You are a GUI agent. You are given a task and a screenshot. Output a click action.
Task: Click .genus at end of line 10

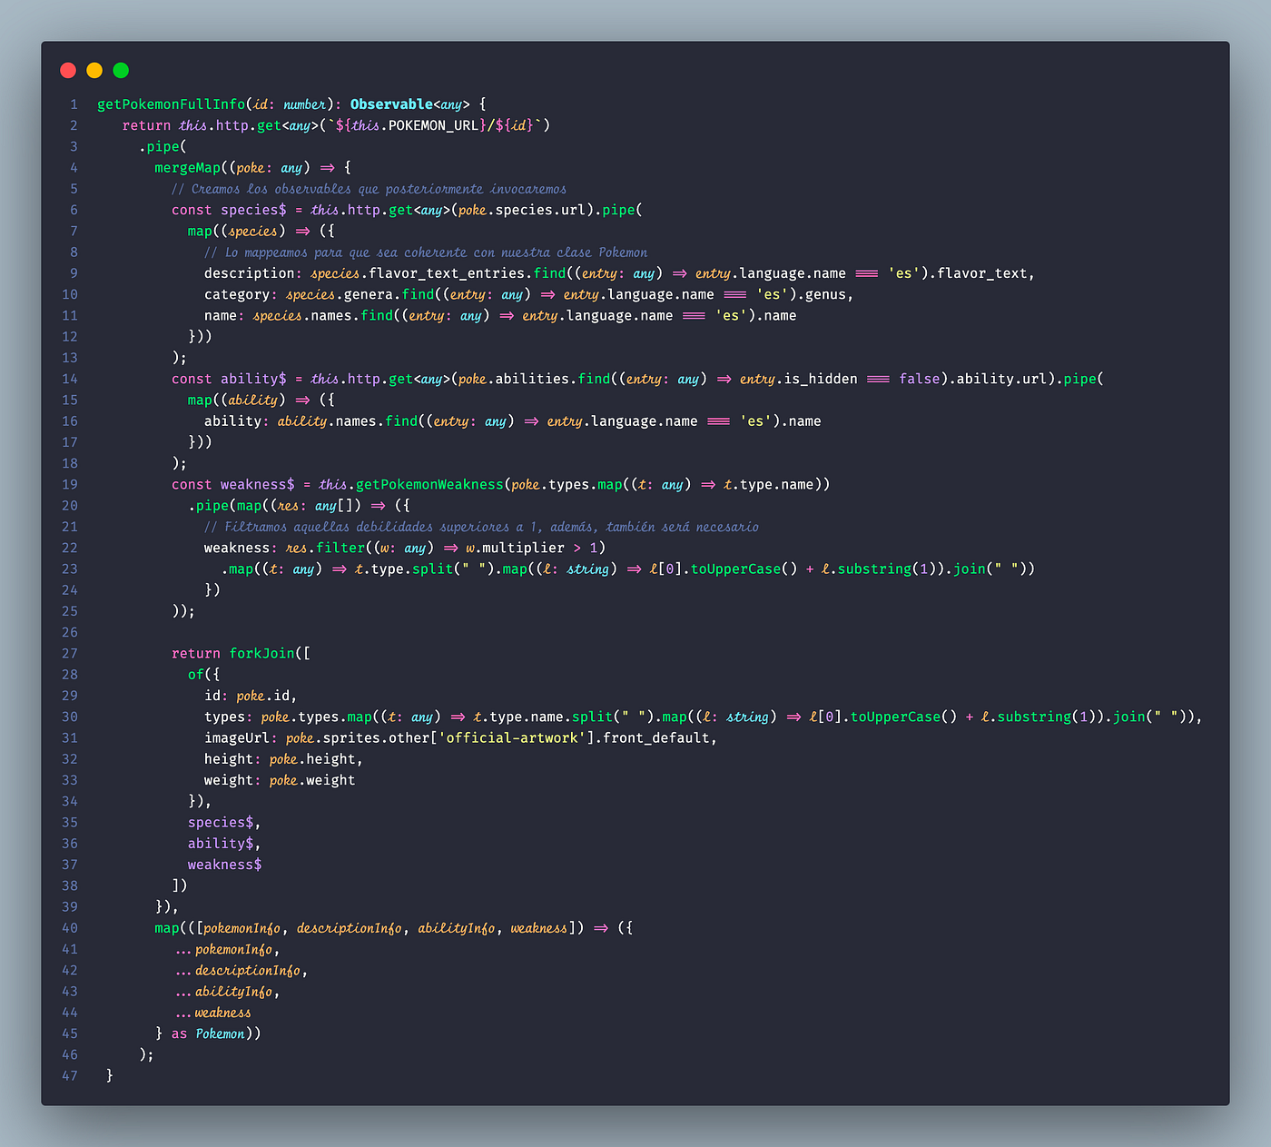click(x=822, y=294)
